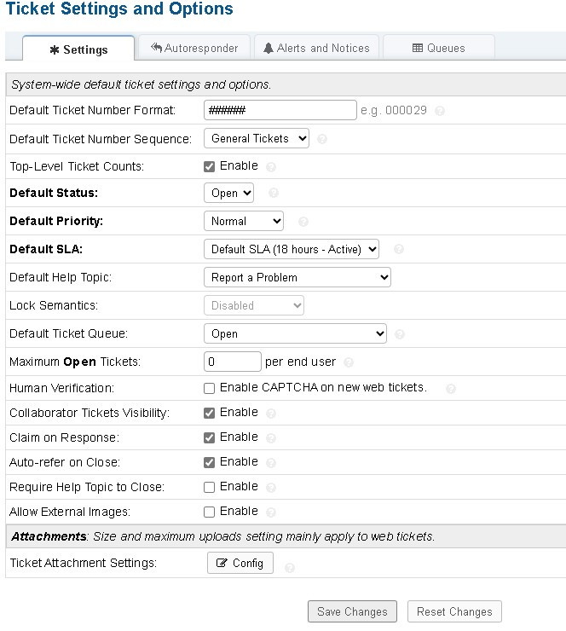Click help tip icon for Default Priority

pos(303,222)
